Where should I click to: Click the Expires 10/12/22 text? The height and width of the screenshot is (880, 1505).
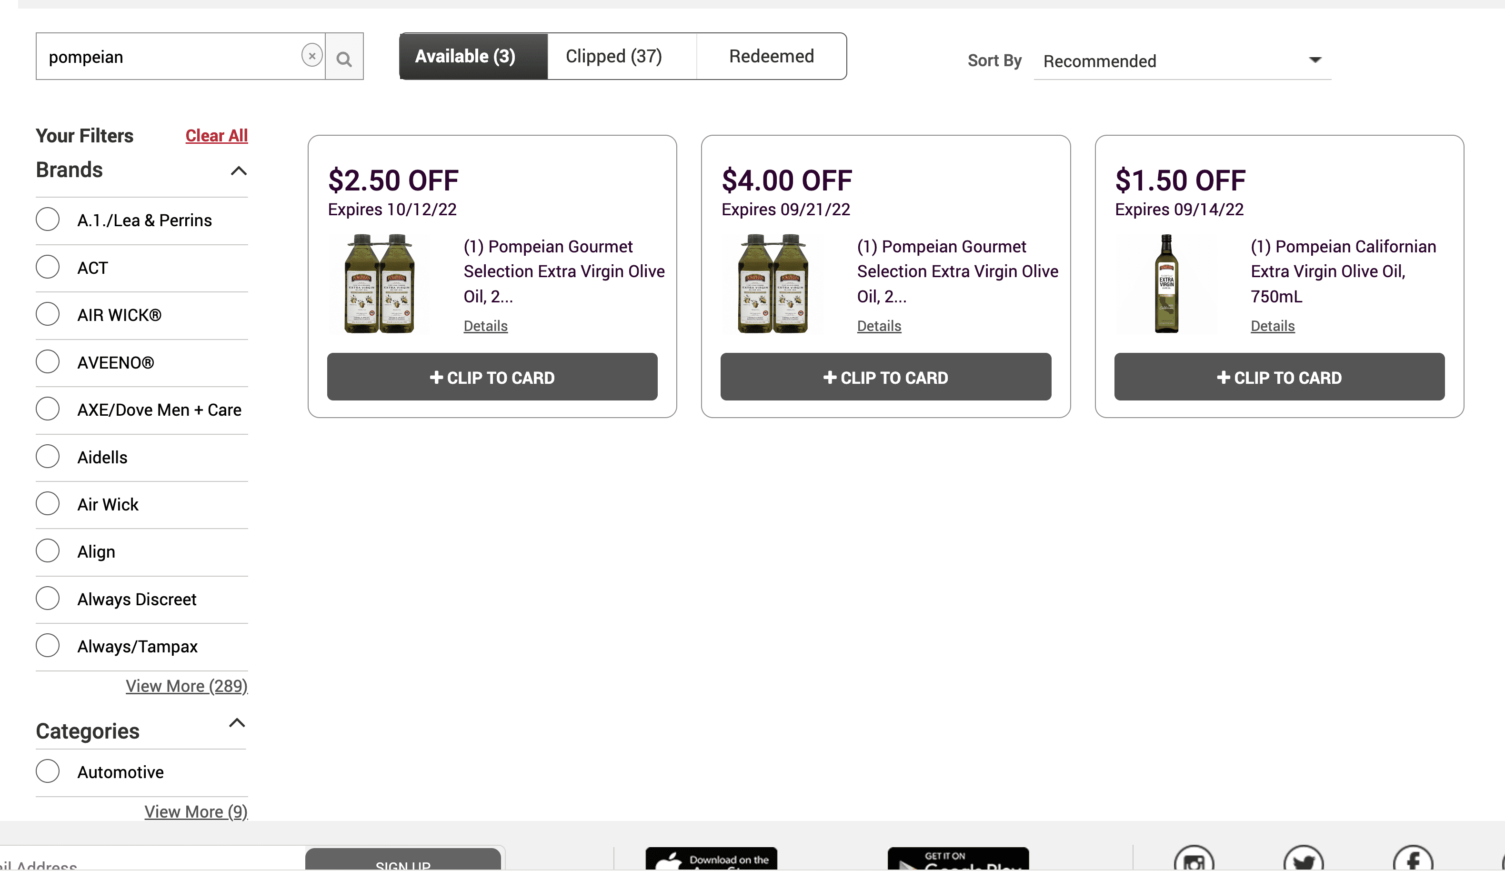[392, 210]
